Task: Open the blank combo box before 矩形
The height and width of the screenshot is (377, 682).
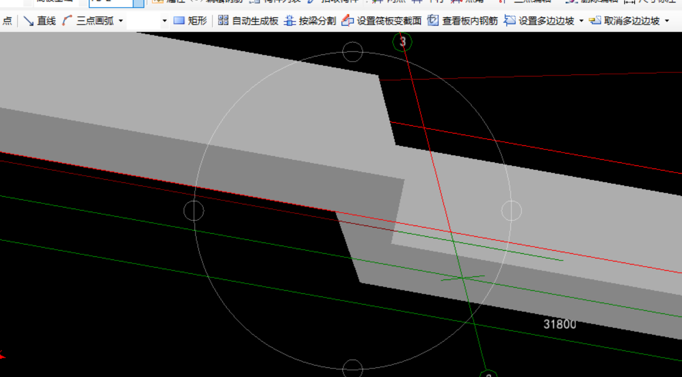Action: coord(147,21)
